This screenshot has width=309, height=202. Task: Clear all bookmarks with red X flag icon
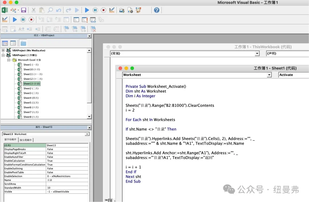pos(93,29)
